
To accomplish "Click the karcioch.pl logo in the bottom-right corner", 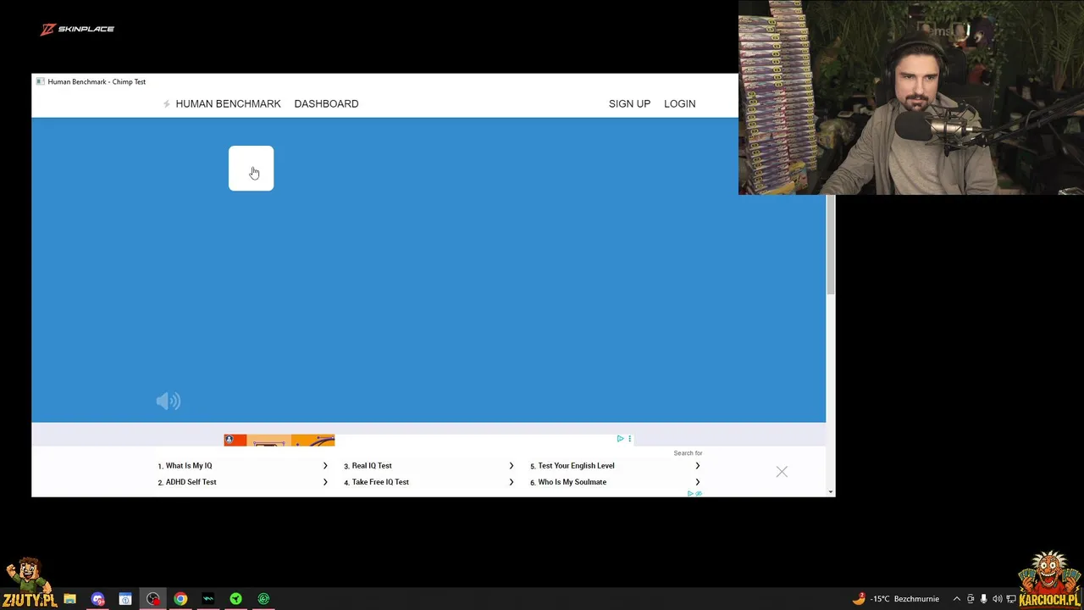I will [1050, 580].
